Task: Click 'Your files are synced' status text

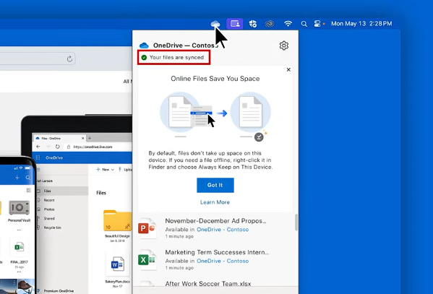Action: [176, 57]
